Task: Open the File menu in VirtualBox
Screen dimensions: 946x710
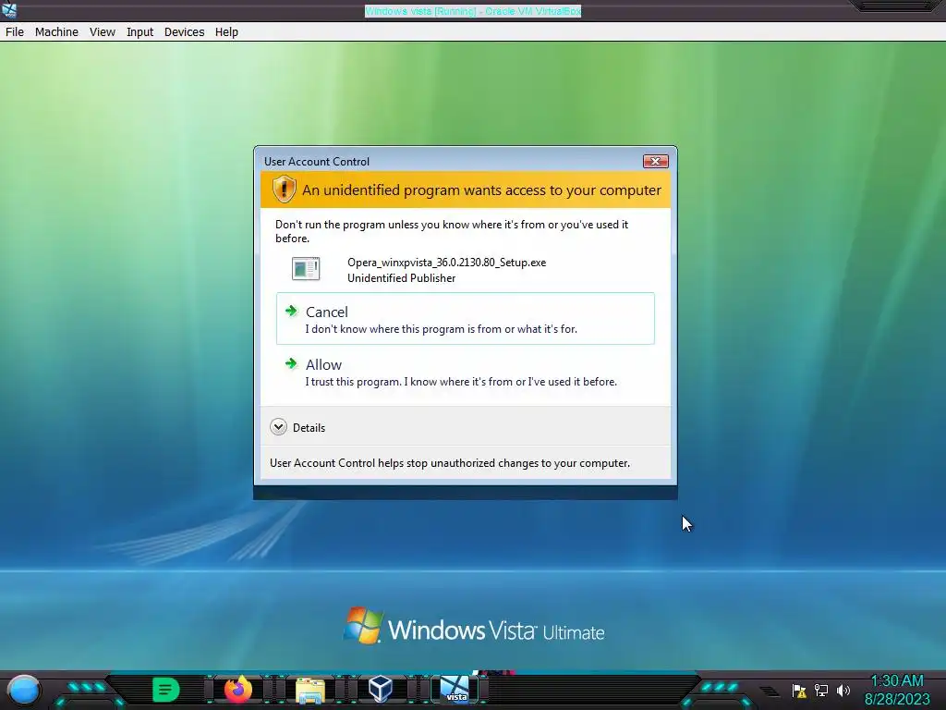Action: point(15,32)
